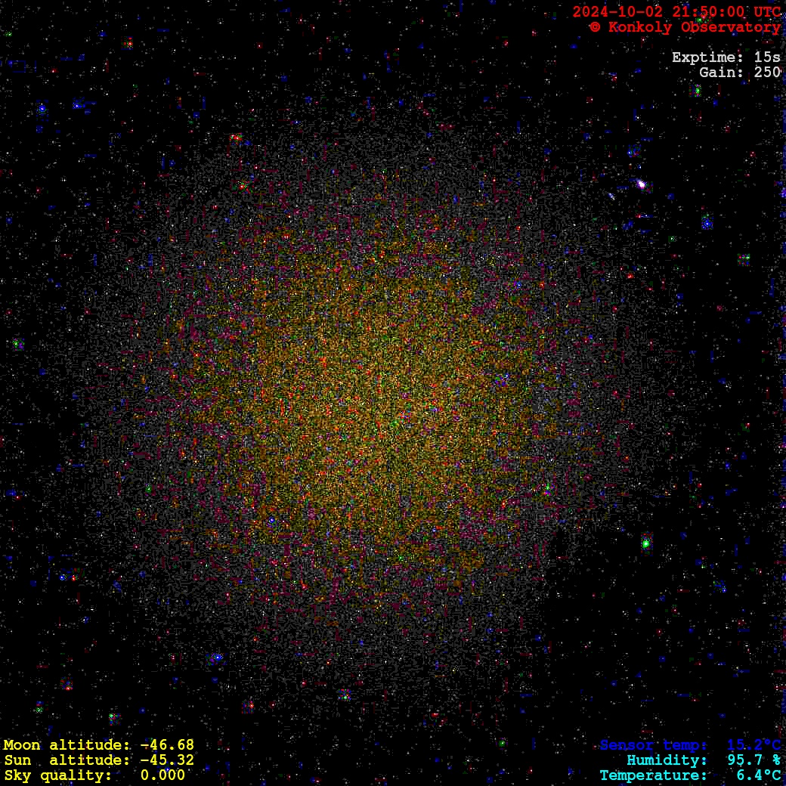
Task: Click the Sky quality label
Action: click(57, 775)
